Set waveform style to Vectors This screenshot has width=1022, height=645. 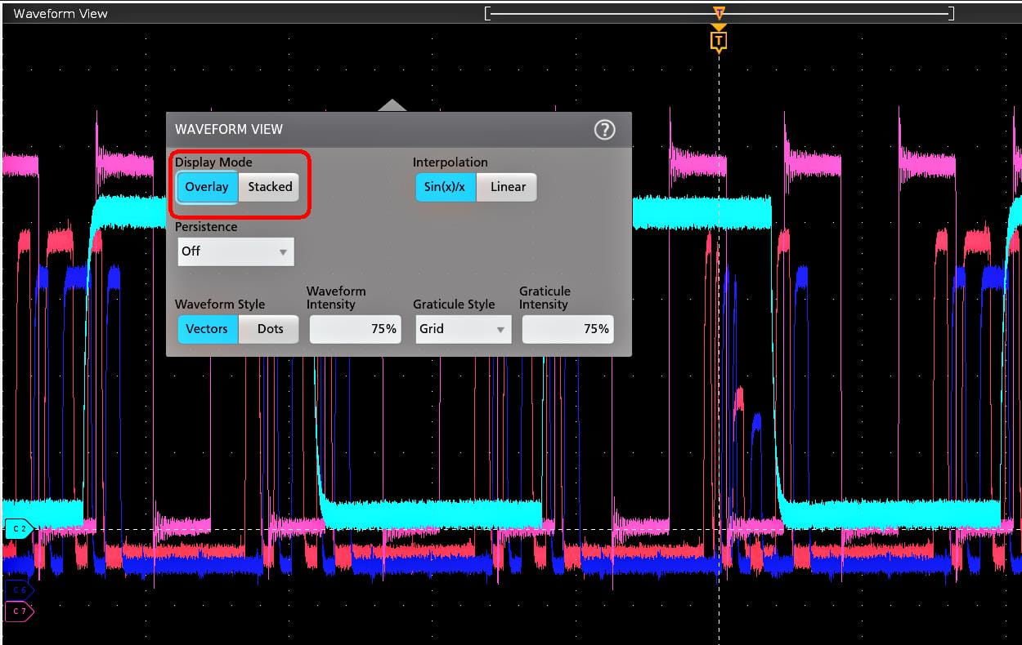coord(207,329)
